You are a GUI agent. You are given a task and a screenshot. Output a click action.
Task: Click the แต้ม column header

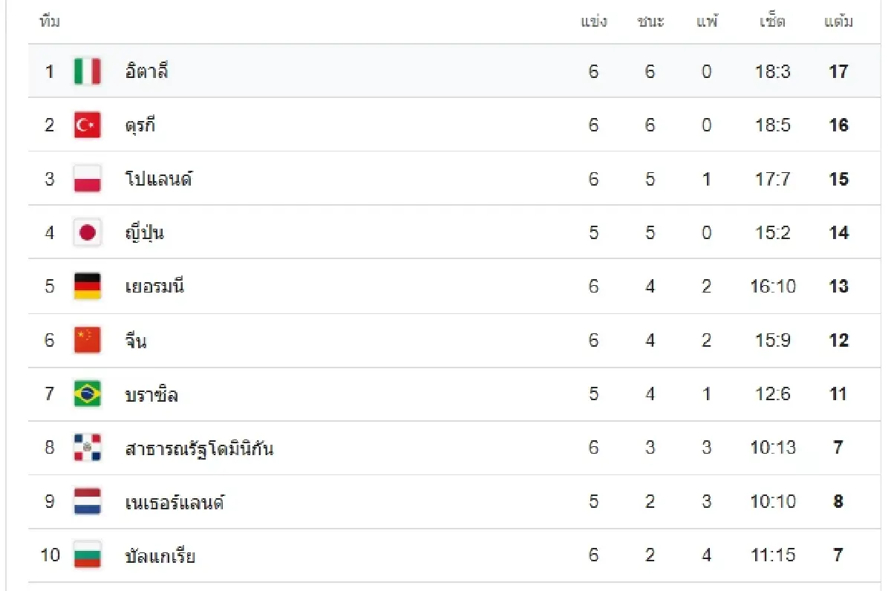point(838,22)
